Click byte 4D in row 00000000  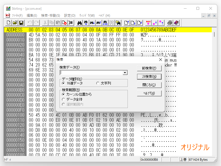[x=31, y=35]
